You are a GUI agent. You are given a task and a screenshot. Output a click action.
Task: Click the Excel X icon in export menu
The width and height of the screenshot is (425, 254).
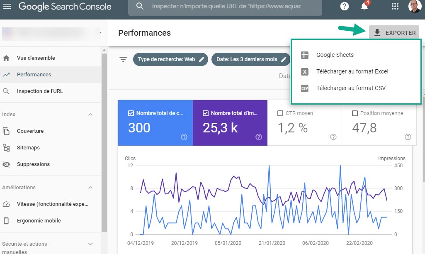[305, 72]
